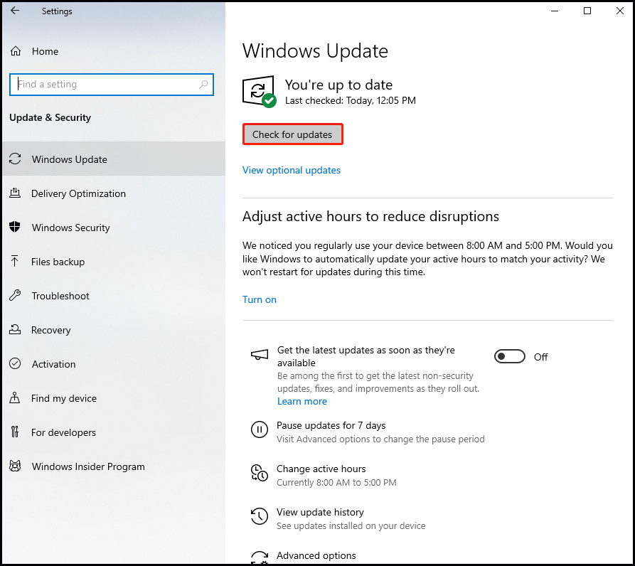Click the Find a setting search box
Viewport: 635px width, 566px height.
point(112,84)
